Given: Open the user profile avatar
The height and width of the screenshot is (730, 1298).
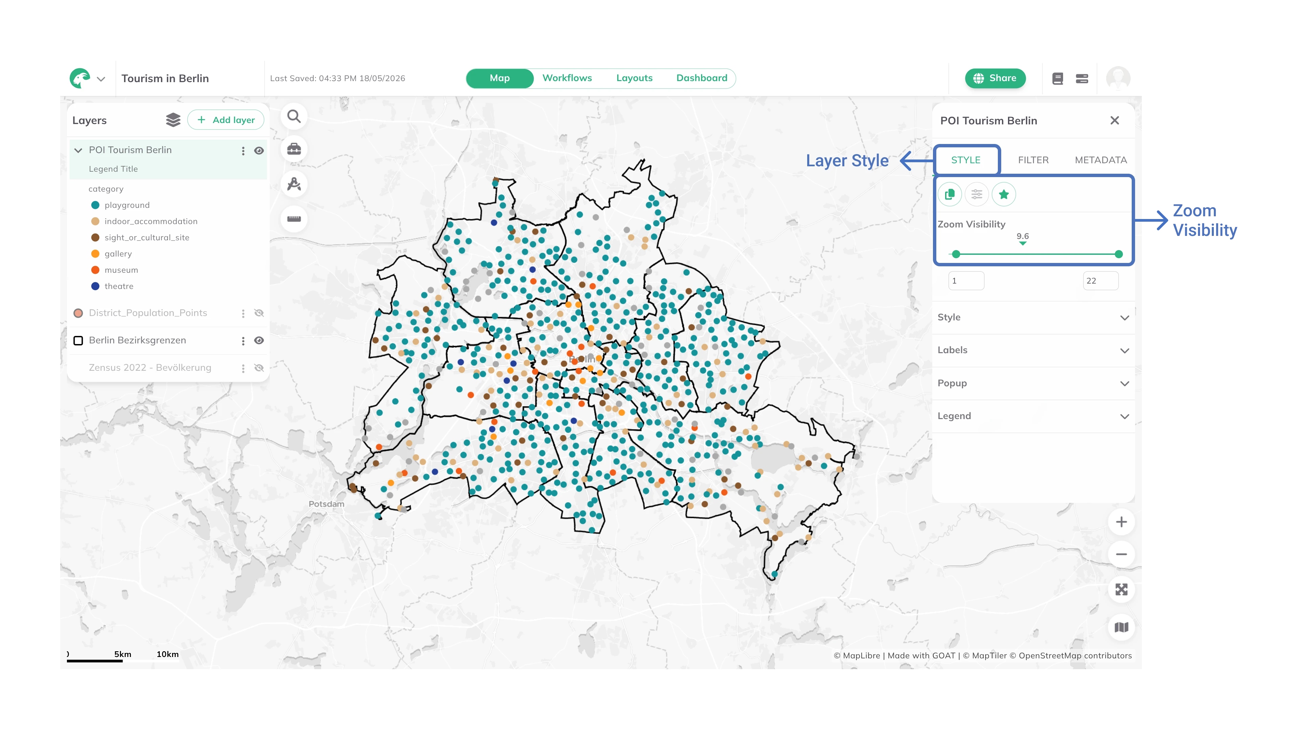Looking at the screenshot, I should (1118, 78).
